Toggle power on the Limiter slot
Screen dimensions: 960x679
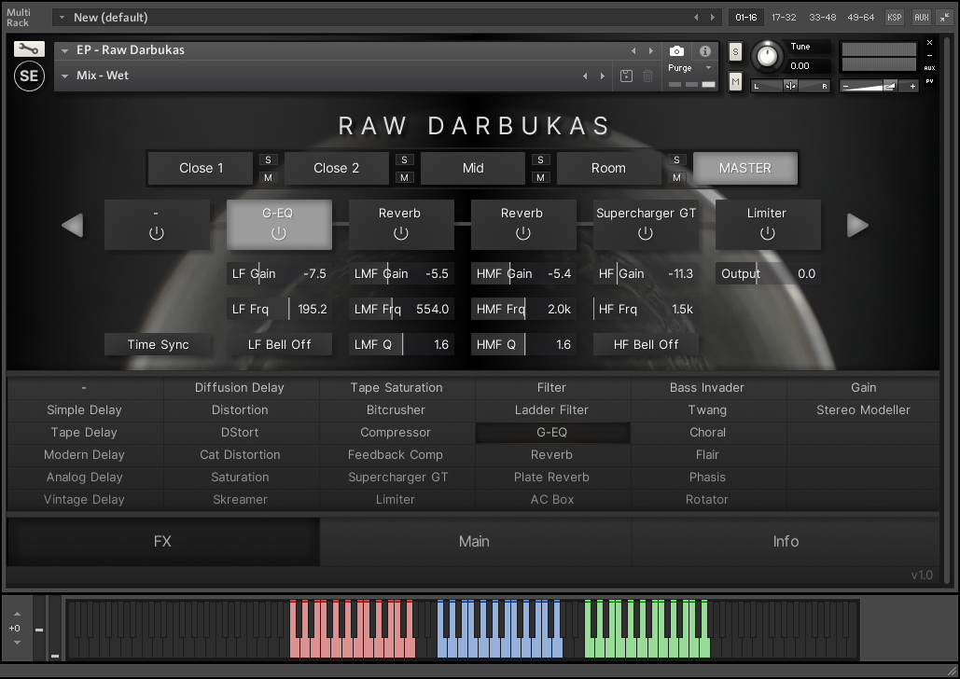pos(767,233)
